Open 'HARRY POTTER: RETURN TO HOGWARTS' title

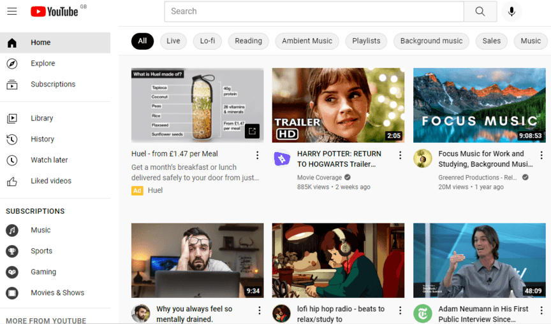click(339, 159)
